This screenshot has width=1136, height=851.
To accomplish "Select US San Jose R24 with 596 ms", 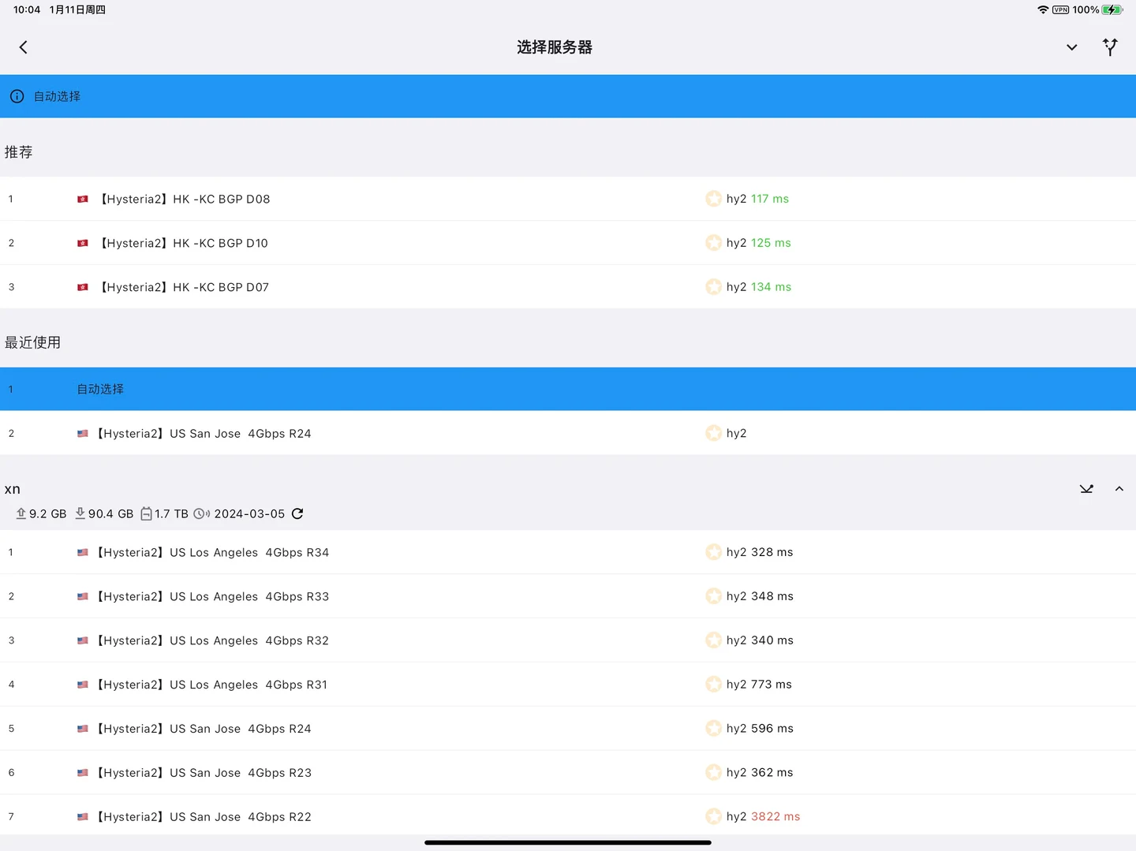I will [568, 729].
